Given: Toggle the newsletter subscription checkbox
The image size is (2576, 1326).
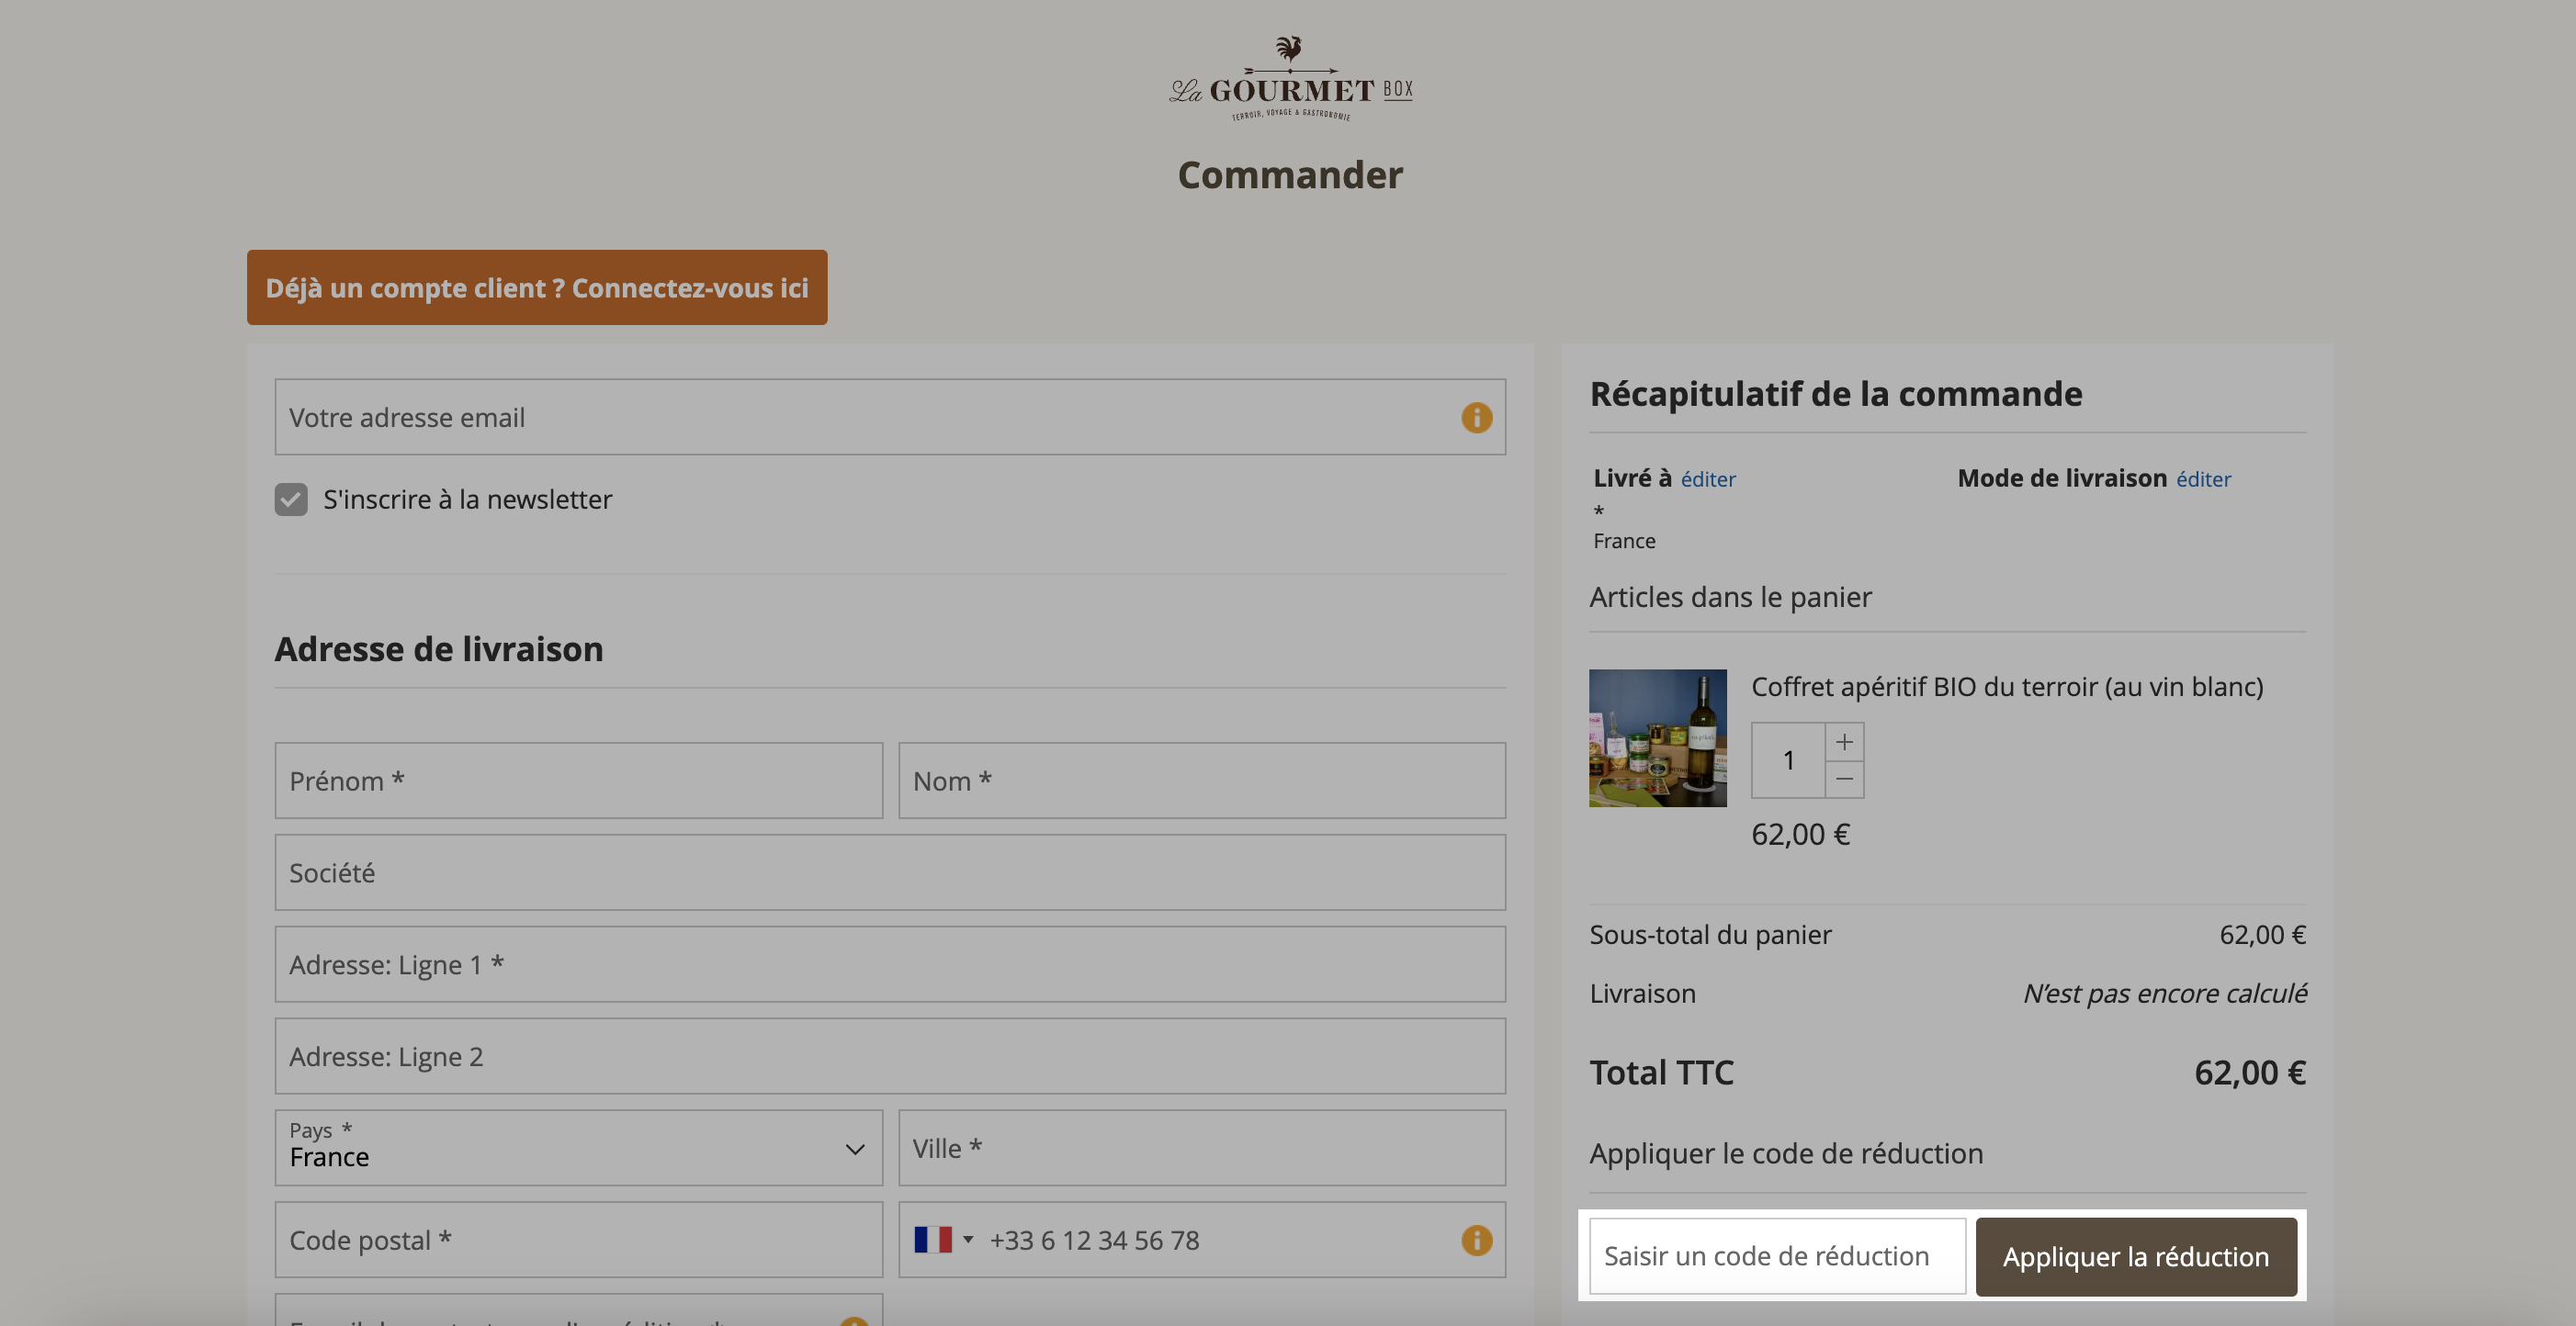Looking at the screenshot, I should [x=291, y=500].
